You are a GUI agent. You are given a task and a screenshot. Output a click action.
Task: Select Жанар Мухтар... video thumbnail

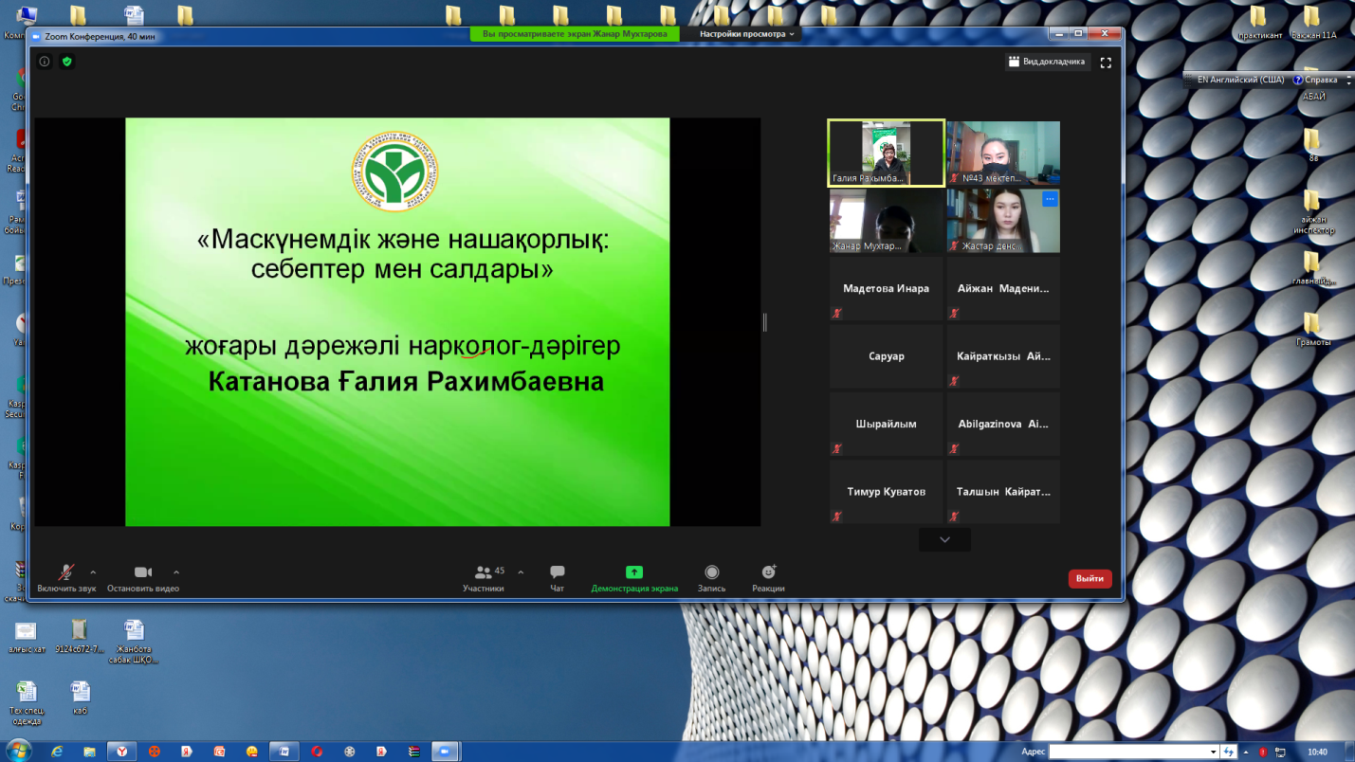click(x=887, y=221)
